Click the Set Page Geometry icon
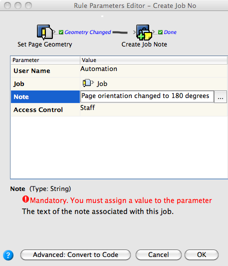 pos(45,32)
